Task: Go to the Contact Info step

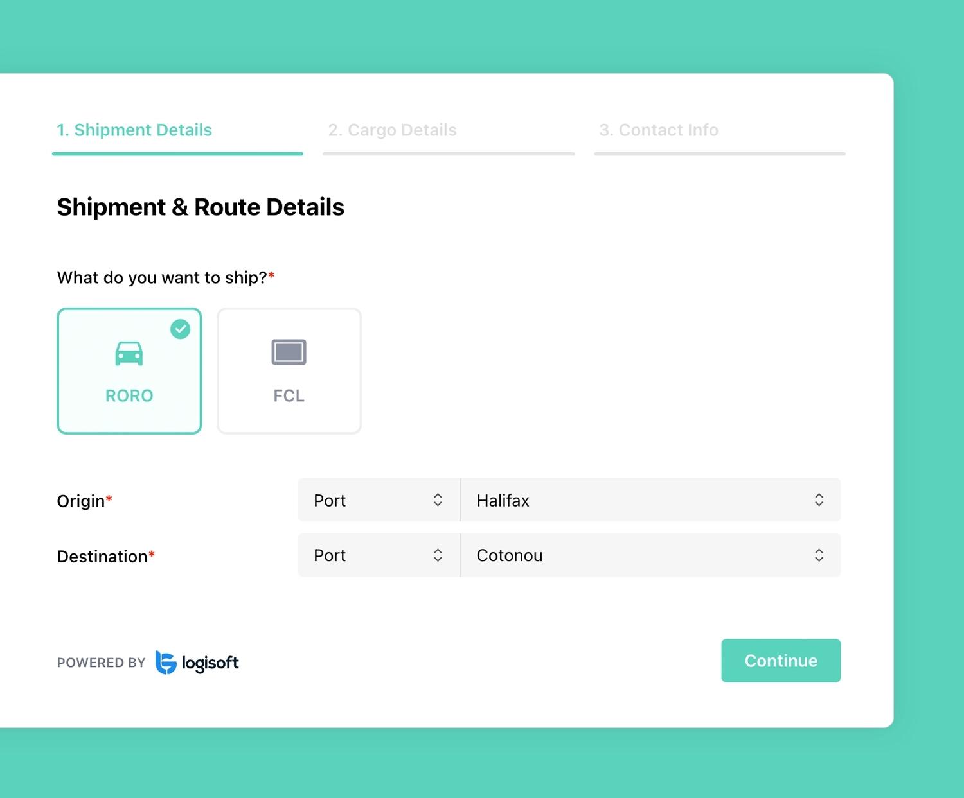Action: (x=658, y=130)
